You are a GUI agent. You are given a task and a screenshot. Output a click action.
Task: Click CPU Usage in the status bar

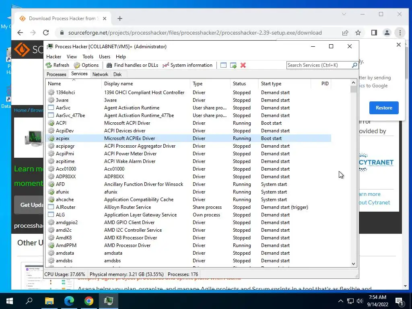click(x=65, y=274)
